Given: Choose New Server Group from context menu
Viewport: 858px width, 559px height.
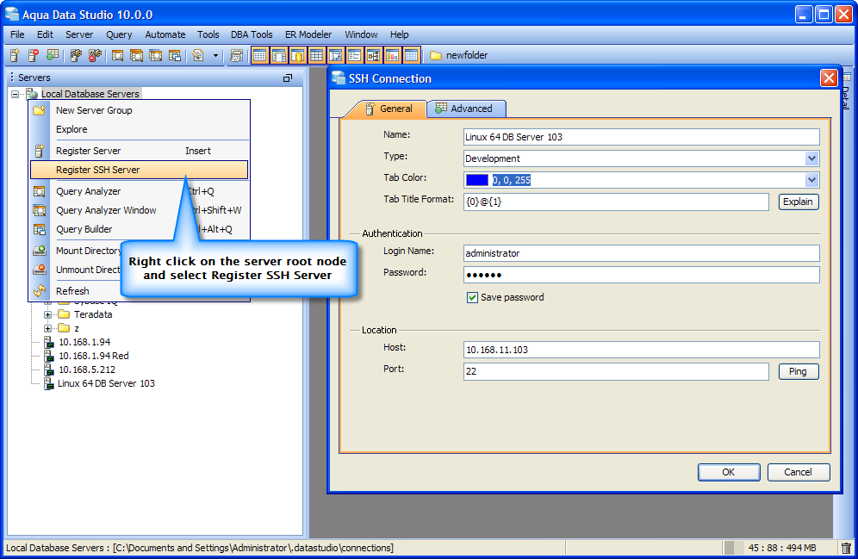Looking at the screenshot, I should pos(140,110).
